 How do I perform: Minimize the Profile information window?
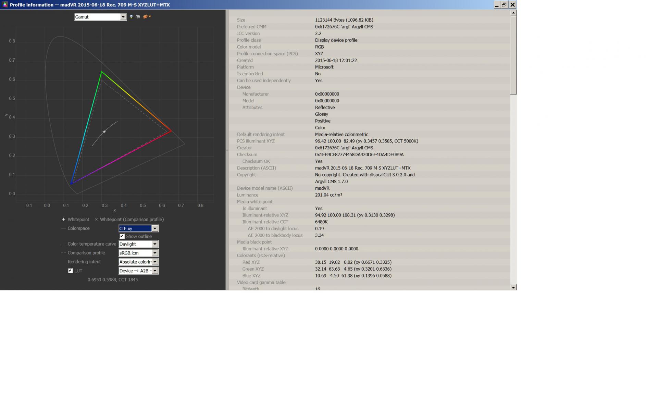497,5
